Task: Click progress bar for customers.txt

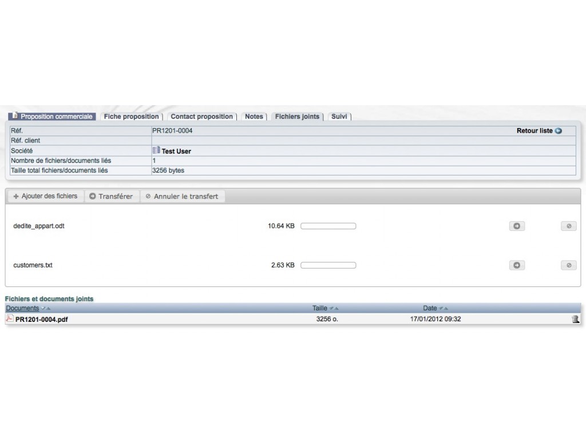Action: tap(328, 265)
